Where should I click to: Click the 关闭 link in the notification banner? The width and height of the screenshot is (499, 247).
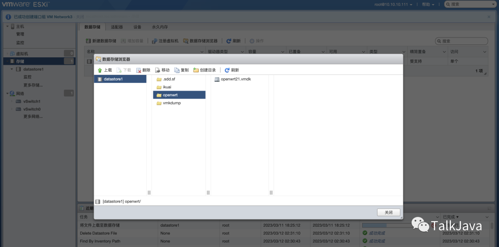coord(80,17)
